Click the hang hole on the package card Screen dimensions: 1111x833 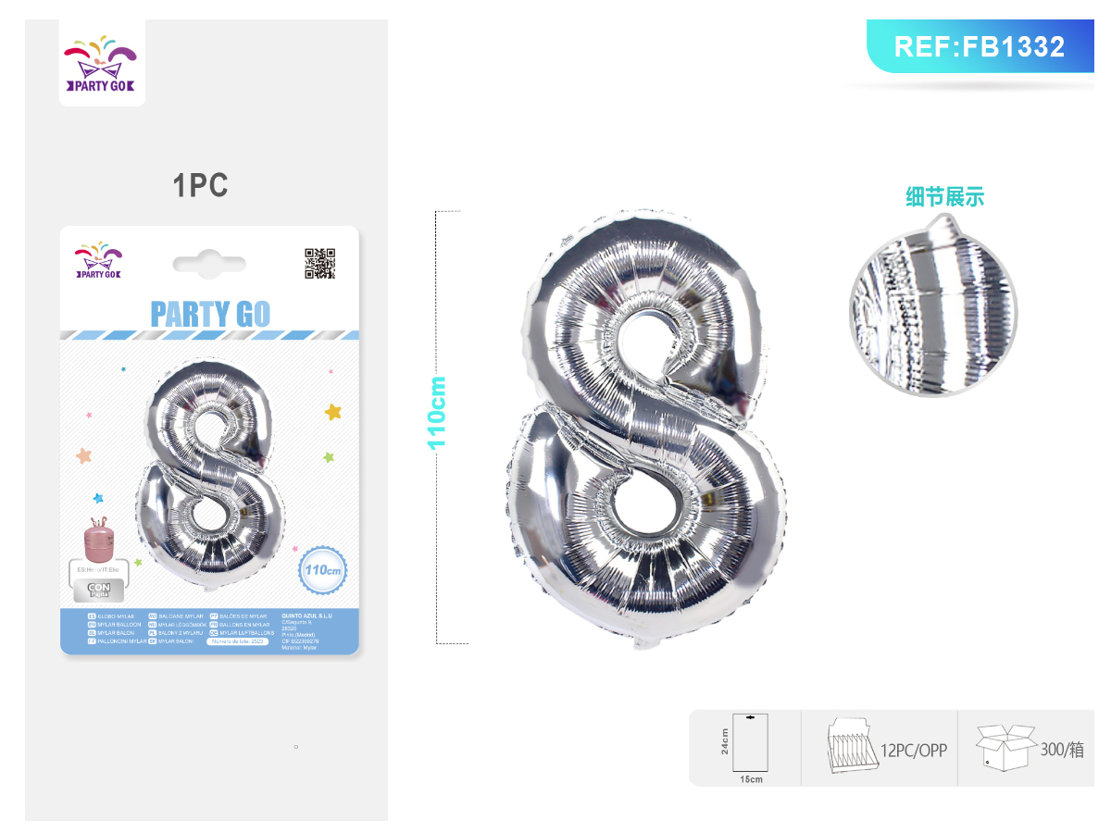point(209,263)
